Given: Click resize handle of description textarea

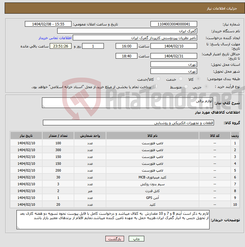Looking at the screenshot, I should pos(44,106).
